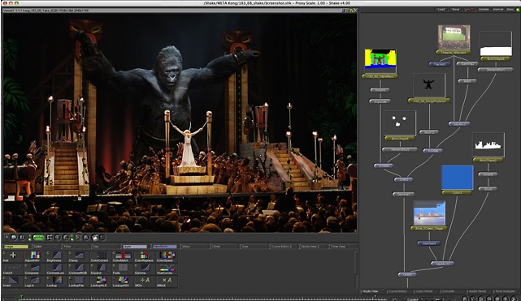This screenshot has width=521, height=301.
Task: Switch to the Color Picker tab
Action: (424, 291)
